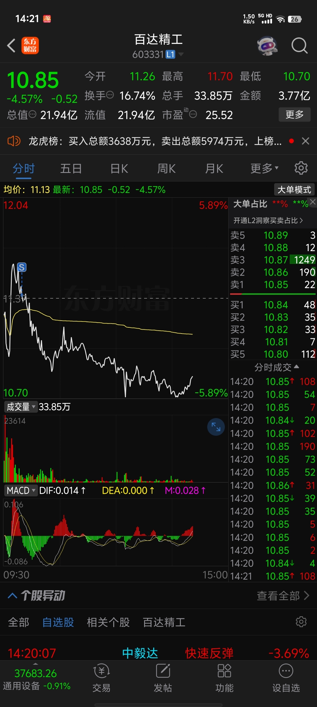Open the robot assistant avatar

point(267,46)
